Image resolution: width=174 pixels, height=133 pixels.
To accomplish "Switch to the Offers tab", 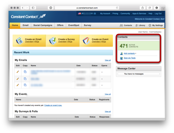I will [x=60, y=25].
